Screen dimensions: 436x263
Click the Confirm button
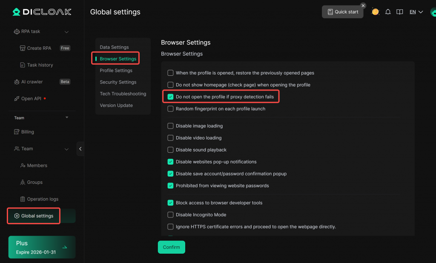(x=171, y=247)
